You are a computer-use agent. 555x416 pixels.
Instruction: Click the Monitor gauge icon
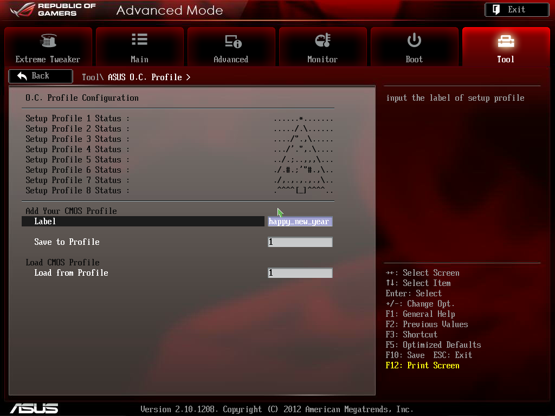(323, 40)
